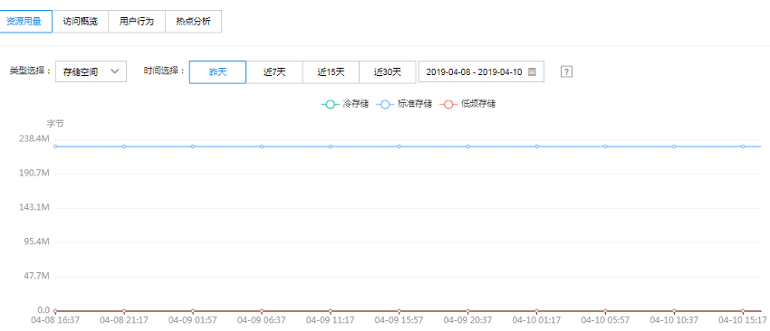Open the calendar icon in date field
Screen dimensions: 770x331
(x=532, y=71)
